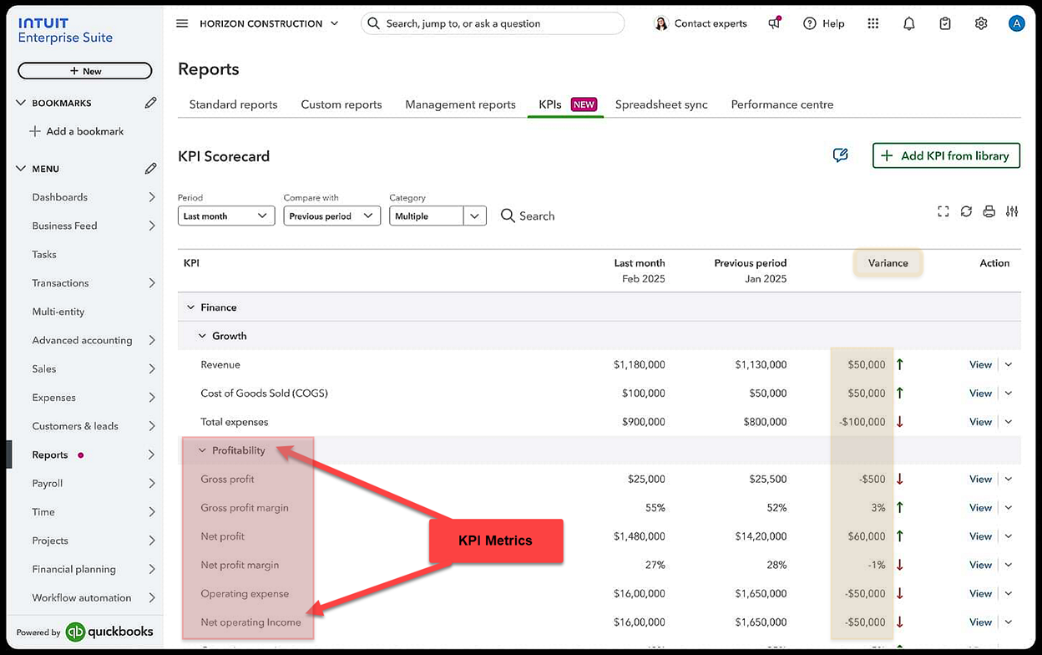Open notifications bell
This screenshot has height=655, width=1042.
coord(908,23)
